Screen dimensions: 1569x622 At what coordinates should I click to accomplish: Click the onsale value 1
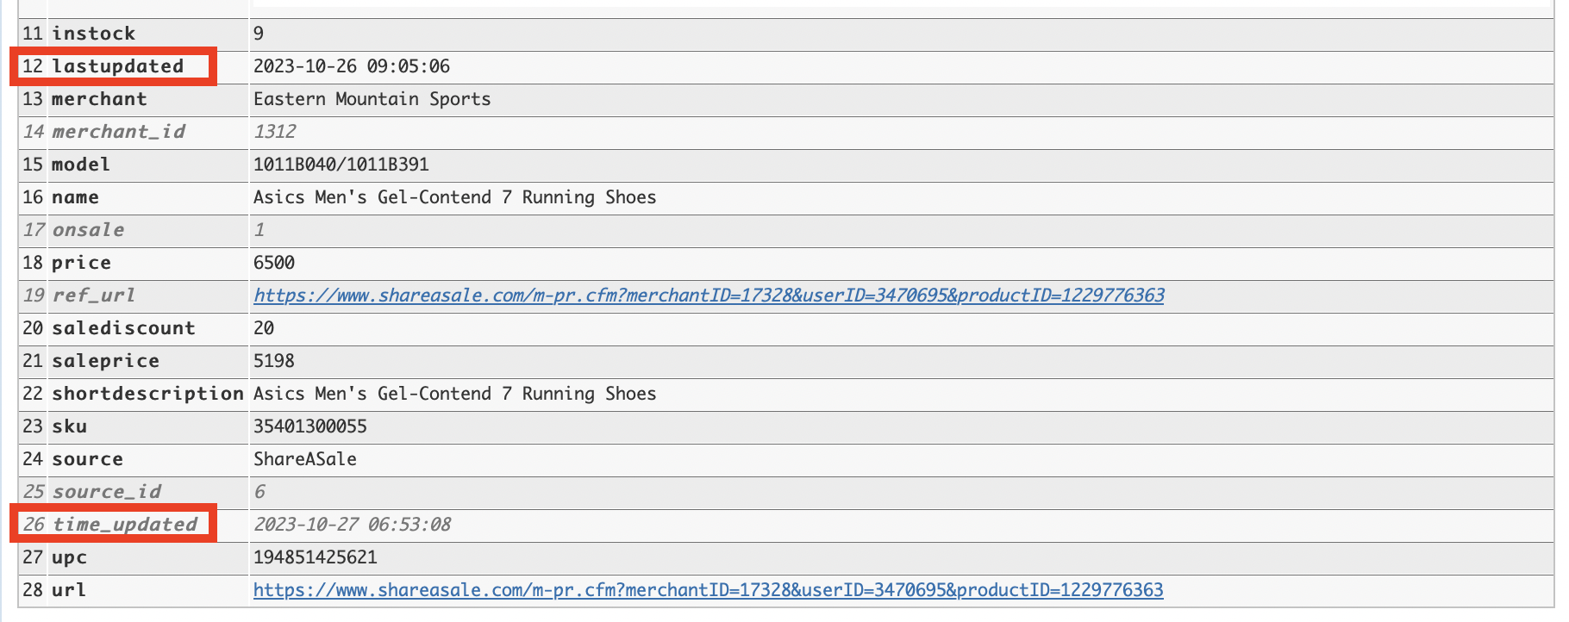[259, 230]
